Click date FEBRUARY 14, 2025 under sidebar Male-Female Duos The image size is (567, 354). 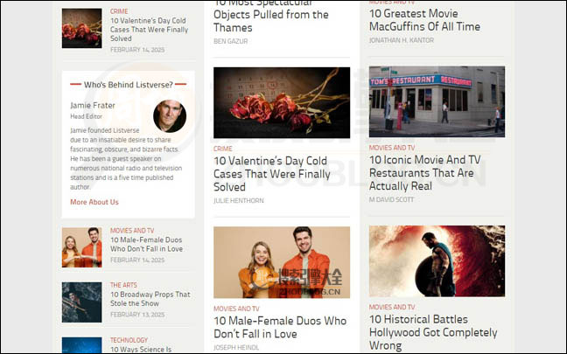[x=137, y=260]
